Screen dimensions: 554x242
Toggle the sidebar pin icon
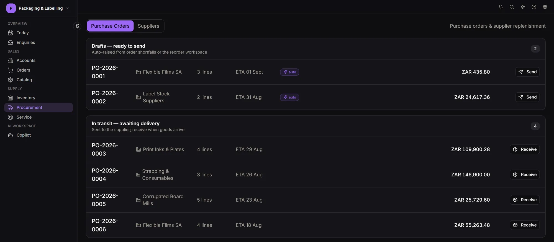[77, 26]
